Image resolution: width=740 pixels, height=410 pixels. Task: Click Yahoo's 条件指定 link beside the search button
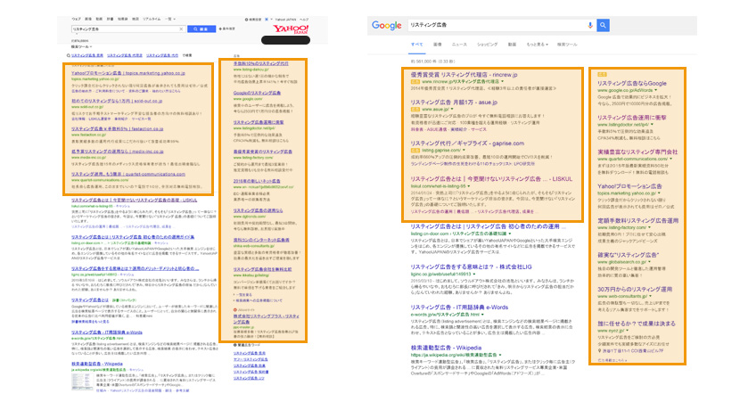coord(227,29)
